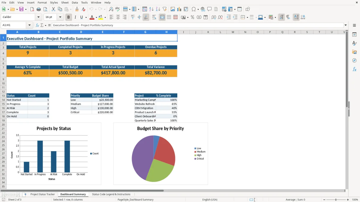The width and height of the screenshot is (360, 202).
Task: Click the AutoFilter funnel icon
Action: point(164,9)
